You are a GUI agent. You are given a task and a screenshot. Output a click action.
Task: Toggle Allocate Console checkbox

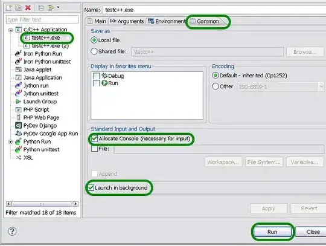tap(94, 138)
